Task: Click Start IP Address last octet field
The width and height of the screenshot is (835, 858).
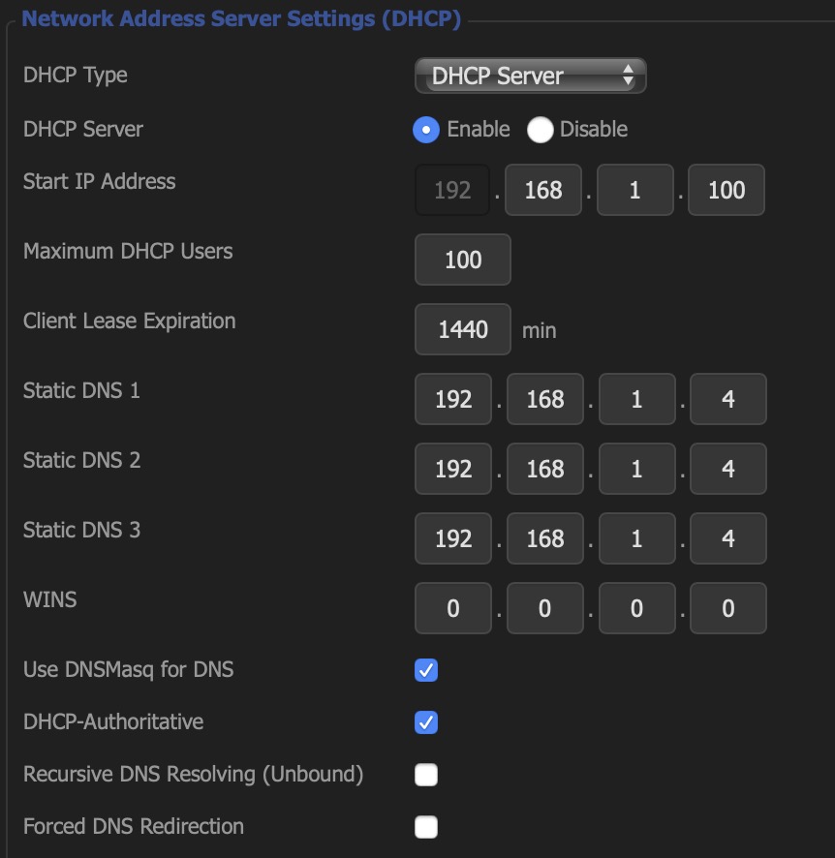Action: pos(727,190)
